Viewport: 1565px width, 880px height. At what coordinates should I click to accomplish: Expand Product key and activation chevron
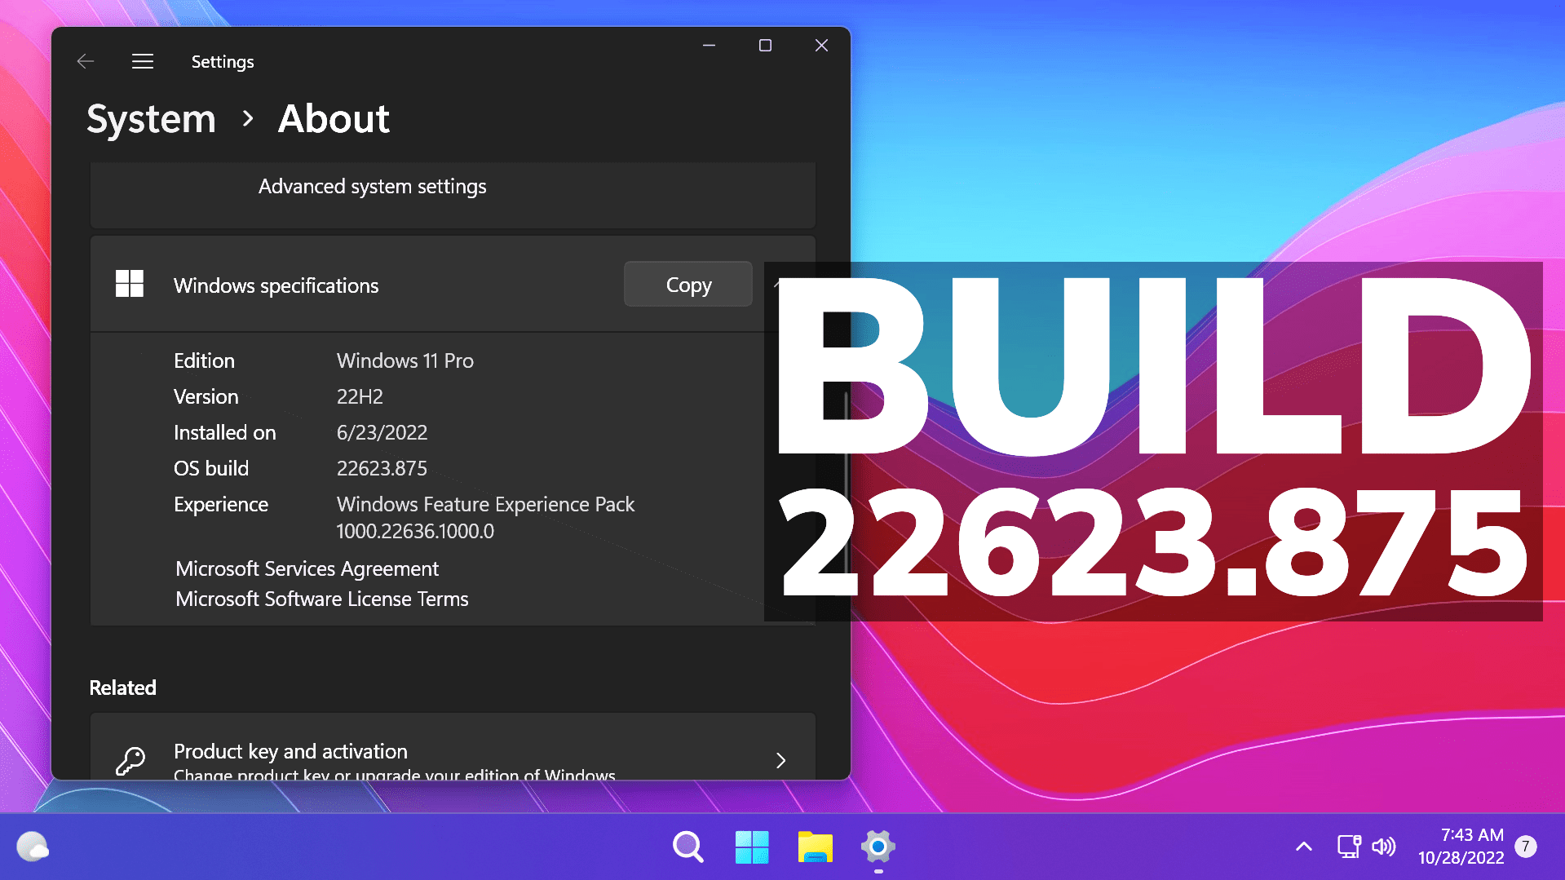click(780, 760)
